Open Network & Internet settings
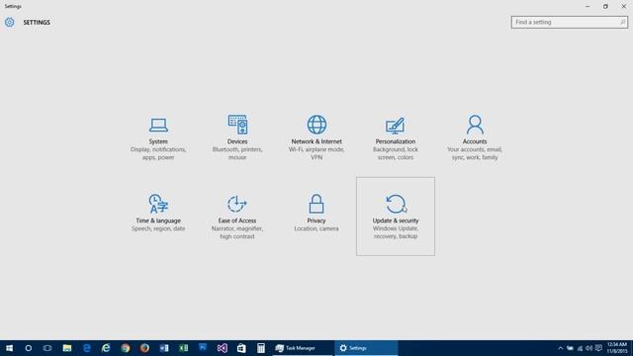 point(316,137)
